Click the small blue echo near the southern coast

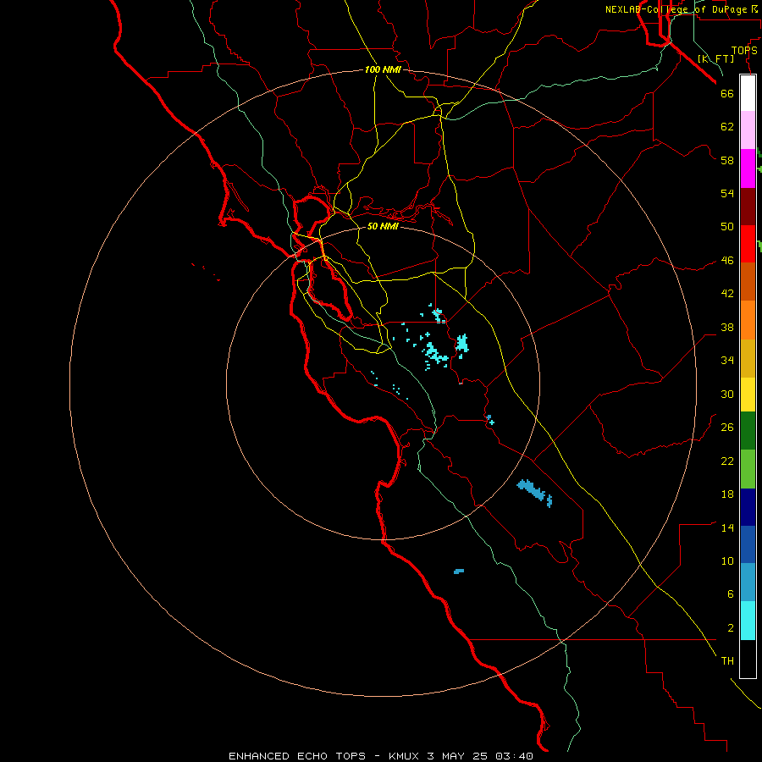click(x=459, y=571)
